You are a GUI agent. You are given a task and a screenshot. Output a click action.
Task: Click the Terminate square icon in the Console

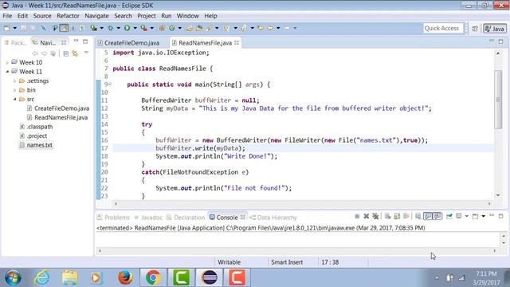[357, 216]
